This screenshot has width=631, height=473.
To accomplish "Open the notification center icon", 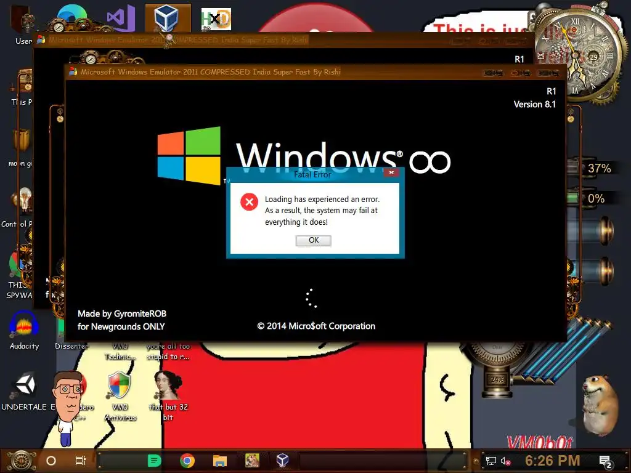I will 605,461.
